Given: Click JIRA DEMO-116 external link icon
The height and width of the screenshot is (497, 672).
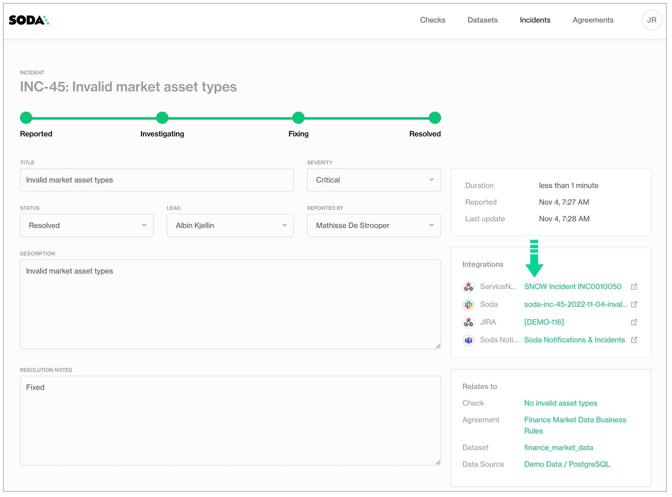Looking at the screenshot, I should (x=634, y=322).
